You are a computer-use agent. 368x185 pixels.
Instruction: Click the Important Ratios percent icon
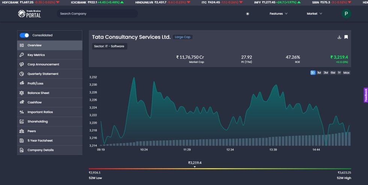(22, 112)
